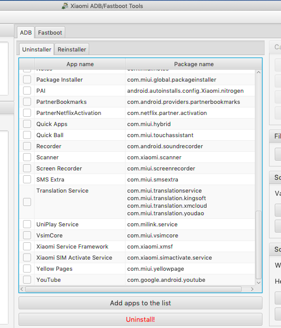This screenshot has width=281, height=328.
Task: Click the com.xiaomi.simactivate.service cell
Action: pos(190,258)
